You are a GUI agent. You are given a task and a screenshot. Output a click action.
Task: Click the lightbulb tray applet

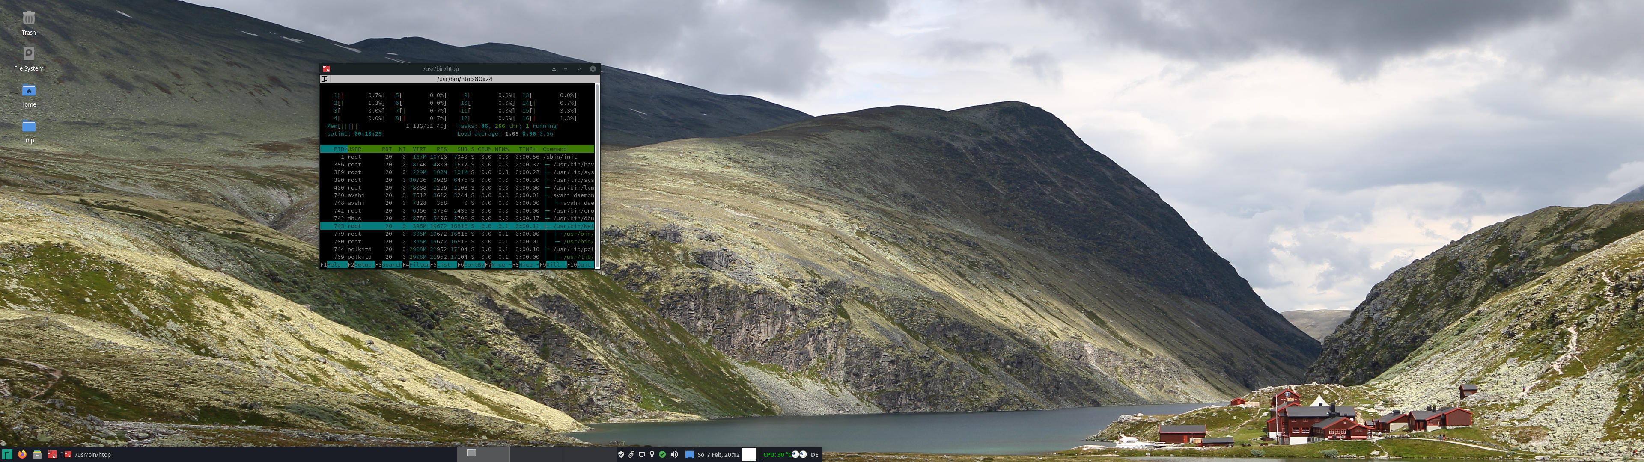coord(652,454)
